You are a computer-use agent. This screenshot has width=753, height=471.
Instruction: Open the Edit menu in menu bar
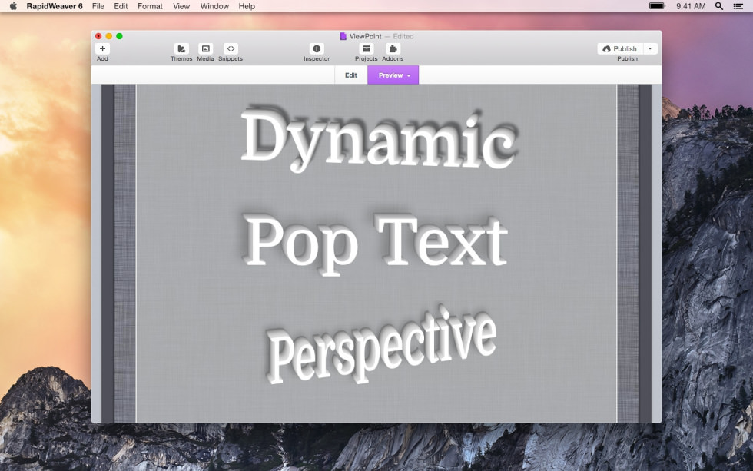pos(121,6)
